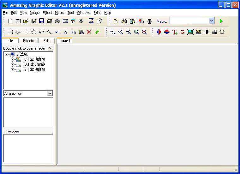Click the picture effect icon beside resize
Viewport: 240px width, 174px height.
point(198,32)
